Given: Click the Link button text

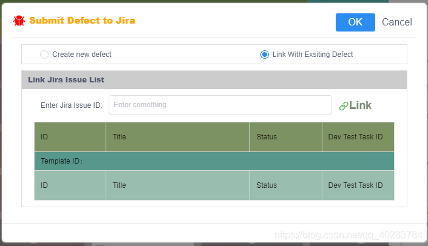Looking at the screenshot, I should coord(360,105).
